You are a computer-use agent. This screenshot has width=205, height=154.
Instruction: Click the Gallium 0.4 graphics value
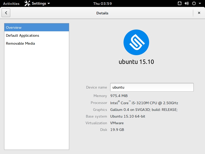tap(144, 110)
